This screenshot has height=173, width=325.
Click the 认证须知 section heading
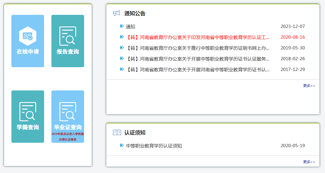coord(135,133)
